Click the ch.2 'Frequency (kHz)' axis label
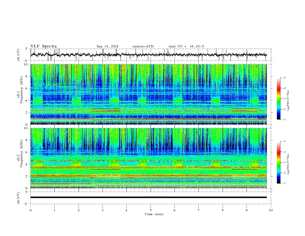Image resolution: width=305 pixels, height=236 pixels. pos(22,153)
